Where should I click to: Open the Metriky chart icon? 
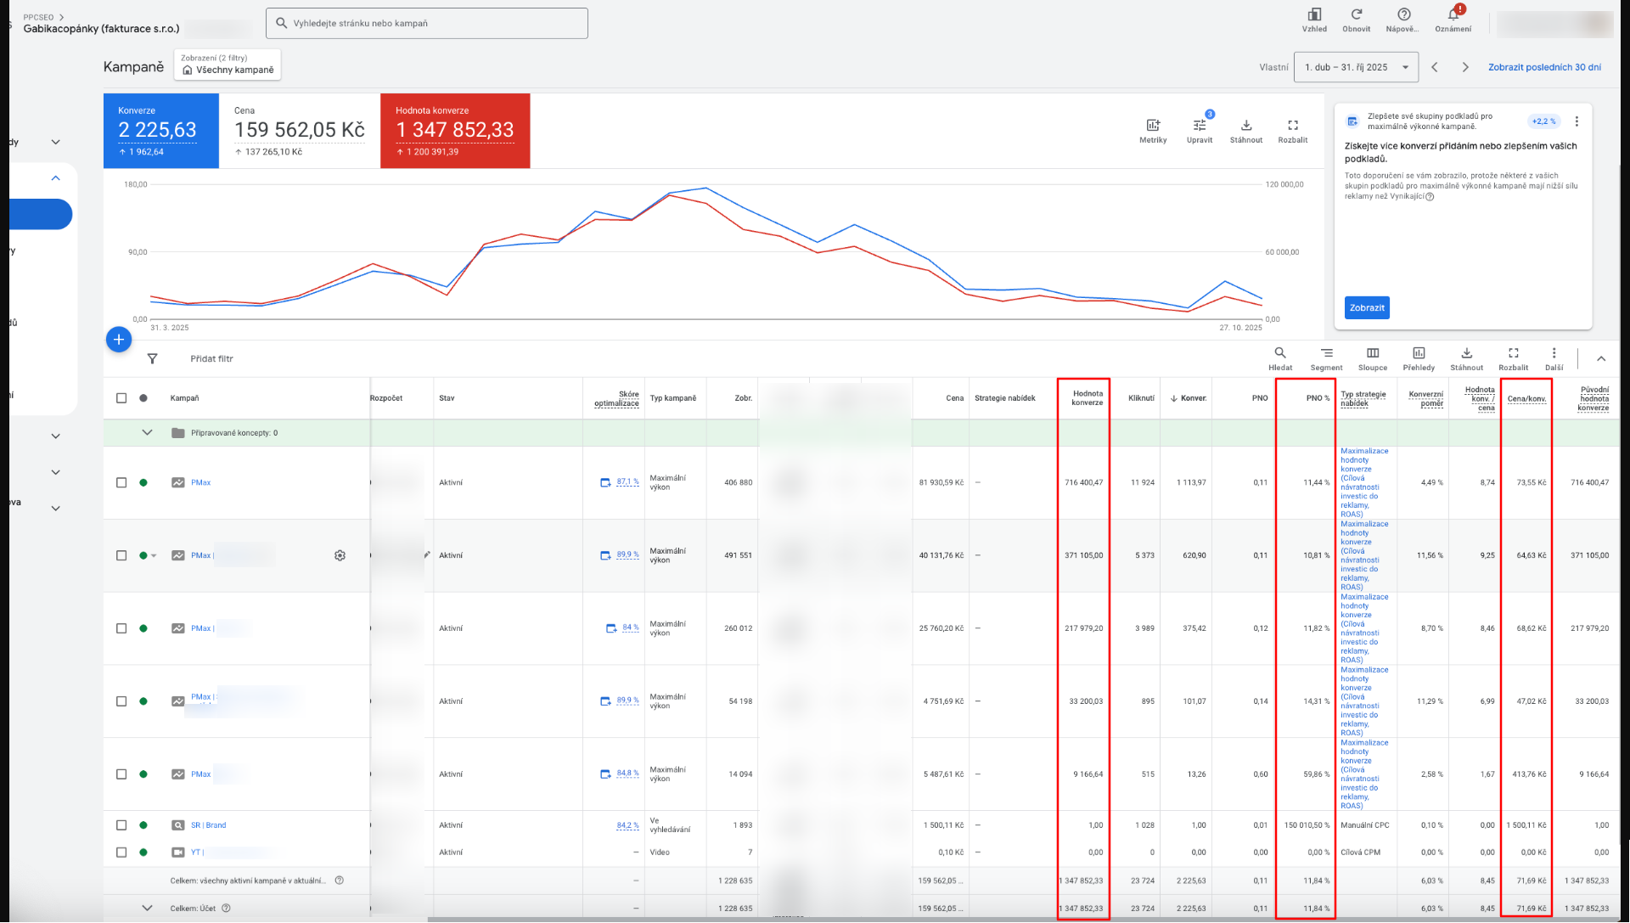(1153, 126)
